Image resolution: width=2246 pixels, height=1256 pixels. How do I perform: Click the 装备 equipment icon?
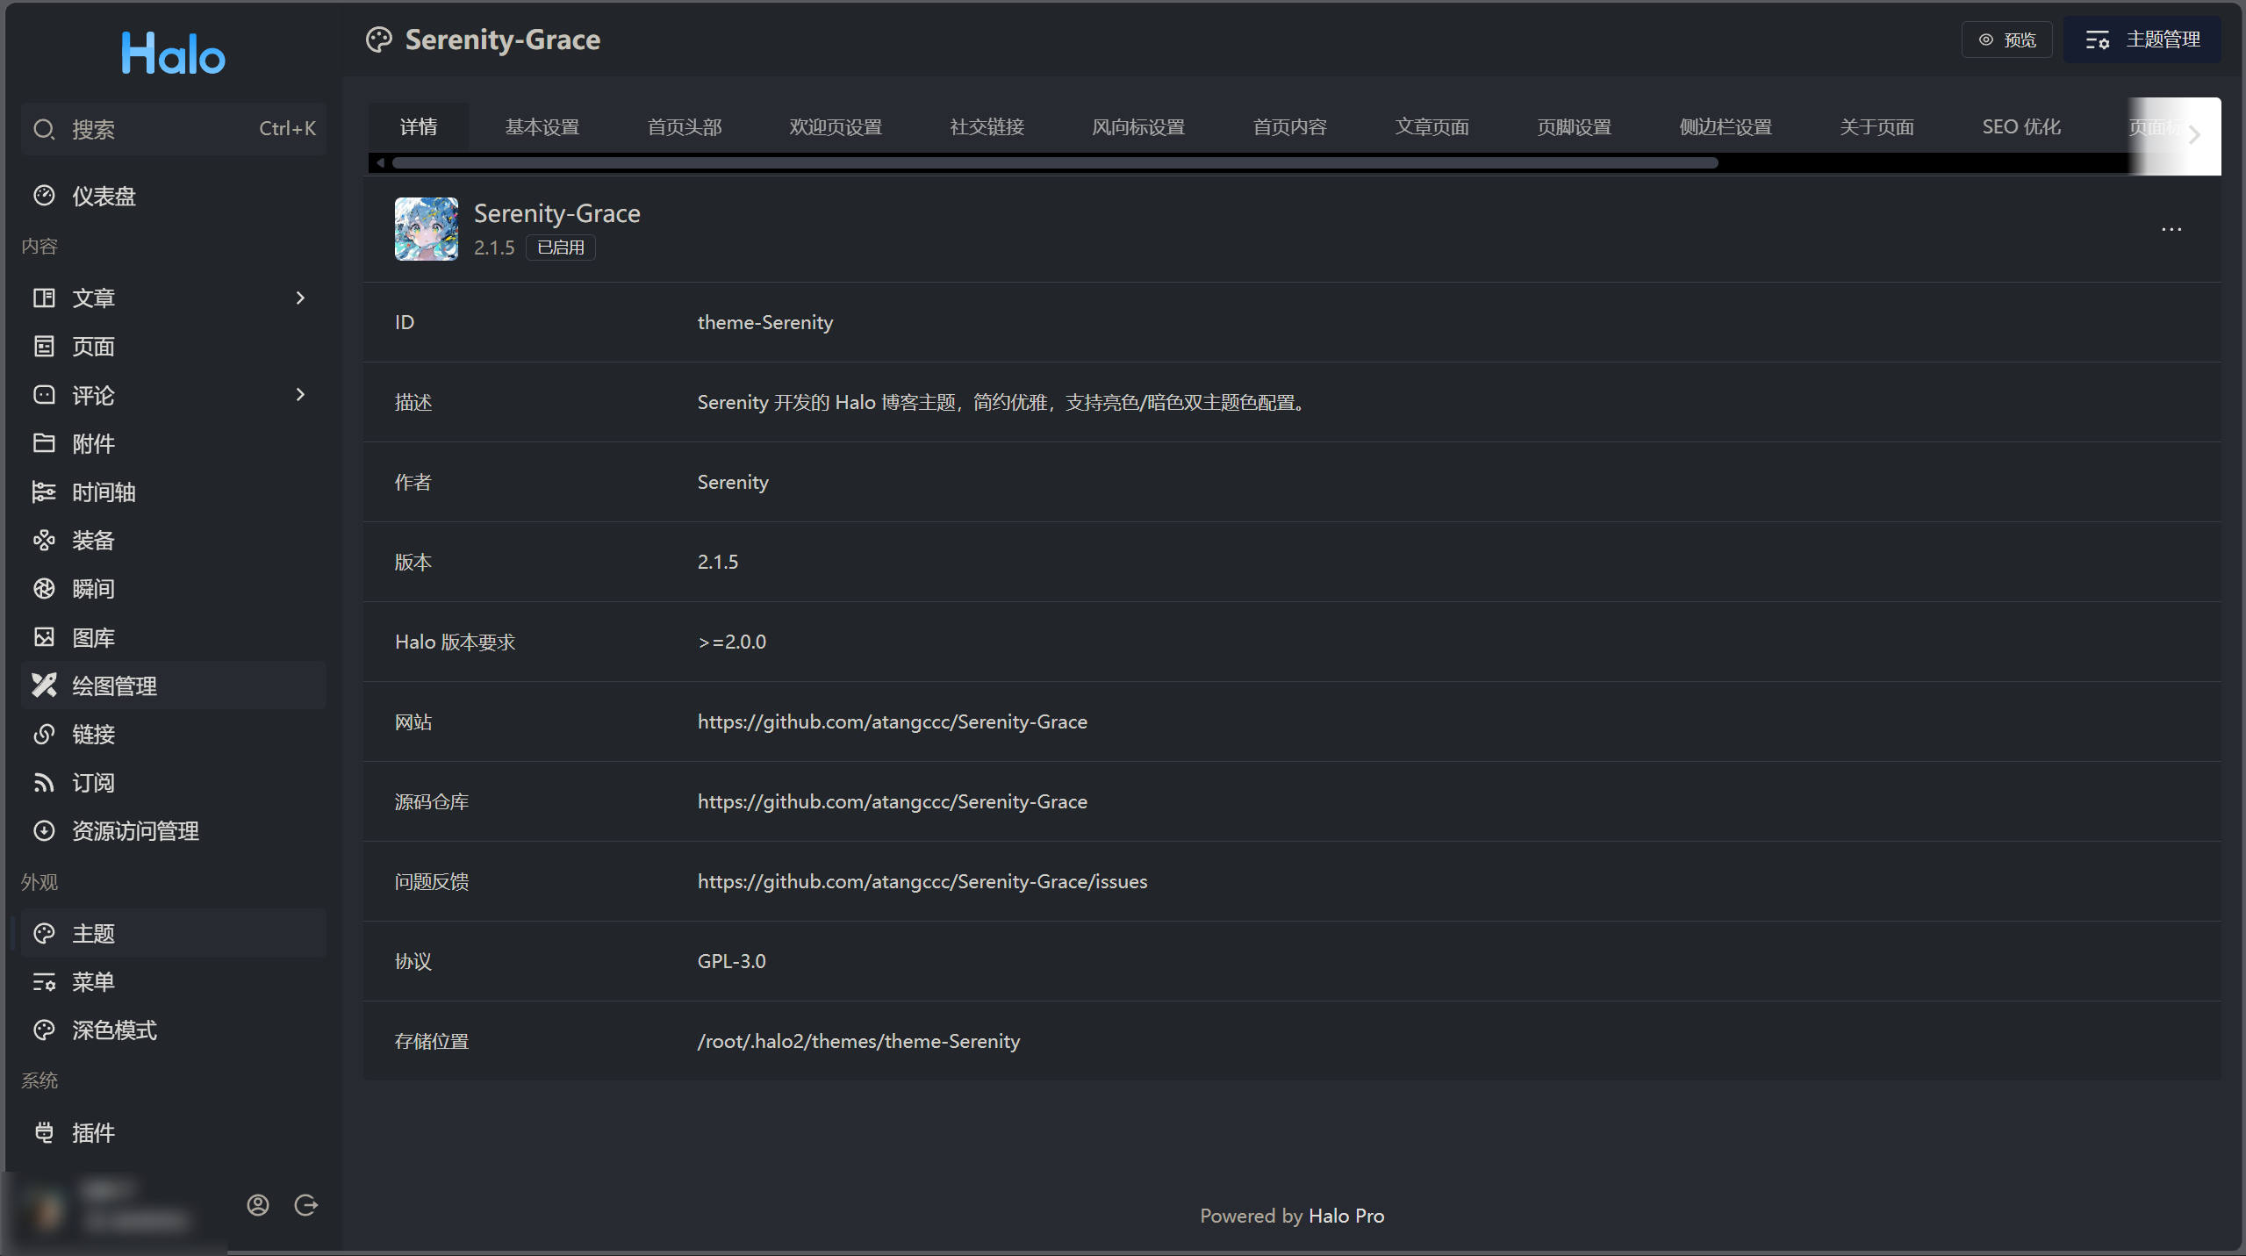44,540
